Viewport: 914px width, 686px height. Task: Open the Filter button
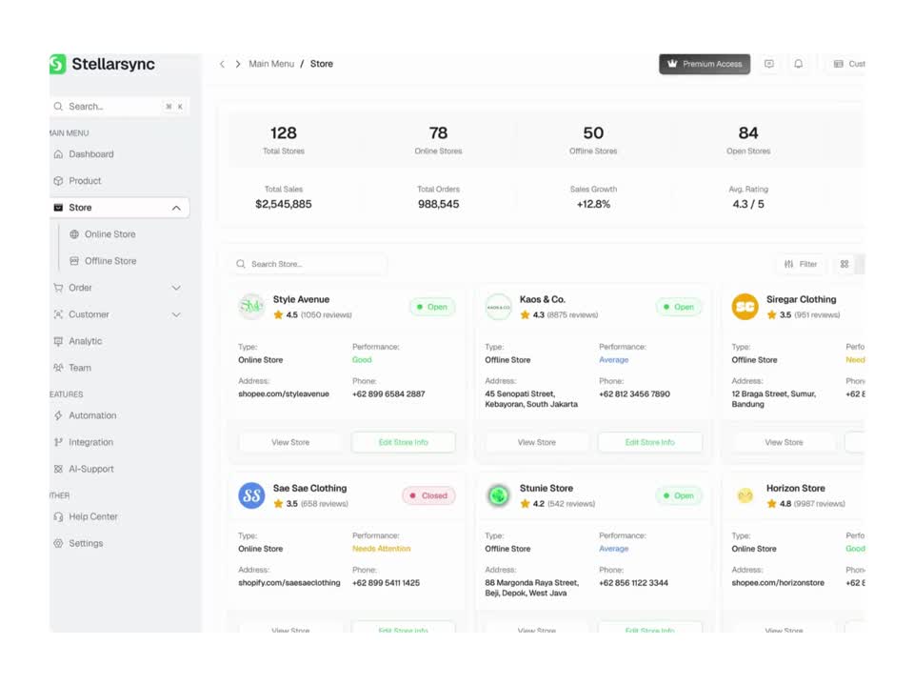(x=801, y=264)
